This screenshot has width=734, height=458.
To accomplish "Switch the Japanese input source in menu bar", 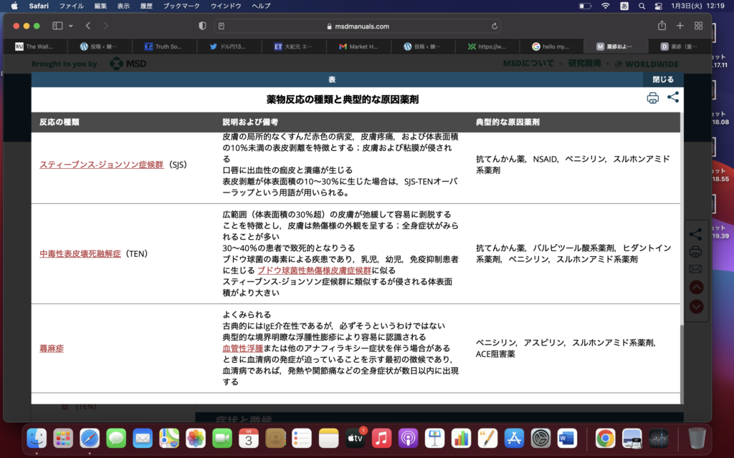I will click(624, 6).
